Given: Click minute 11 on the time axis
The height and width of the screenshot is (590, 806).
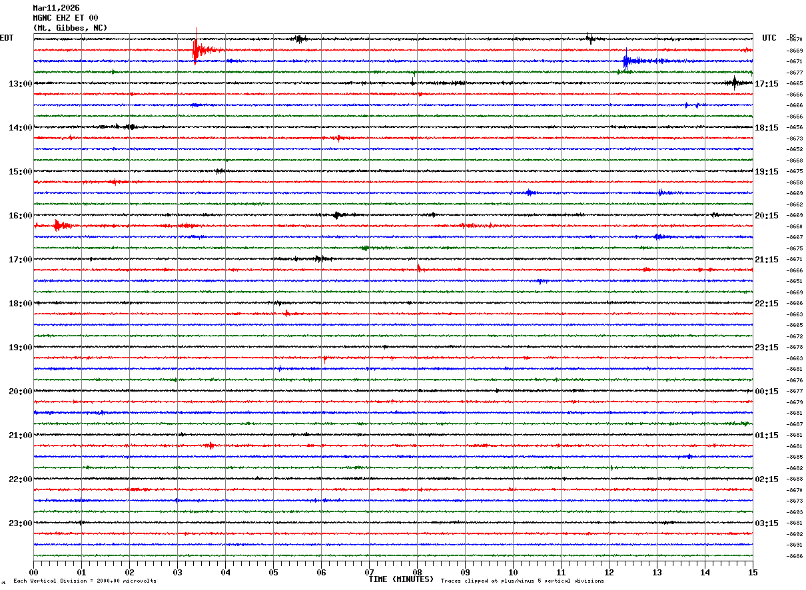Looking at the screenshot, I should (x=561, y=573).
